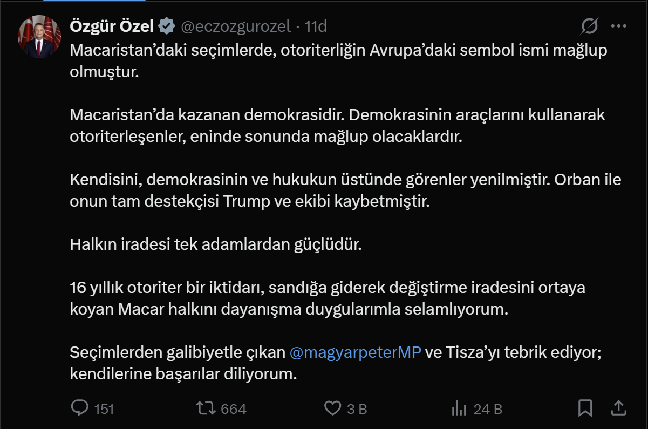Click the paragraph starting "16 yıllık otoriter"
648x429 pixels.
(327, 298)
